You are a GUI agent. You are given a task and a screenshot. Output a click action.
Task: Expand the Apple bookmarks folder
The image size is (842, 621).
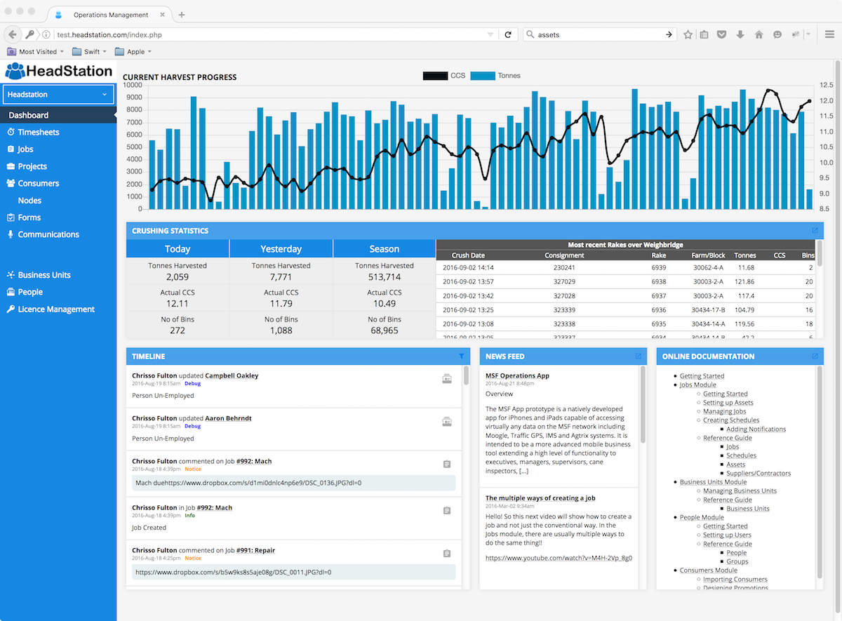[x=133, y=51]
